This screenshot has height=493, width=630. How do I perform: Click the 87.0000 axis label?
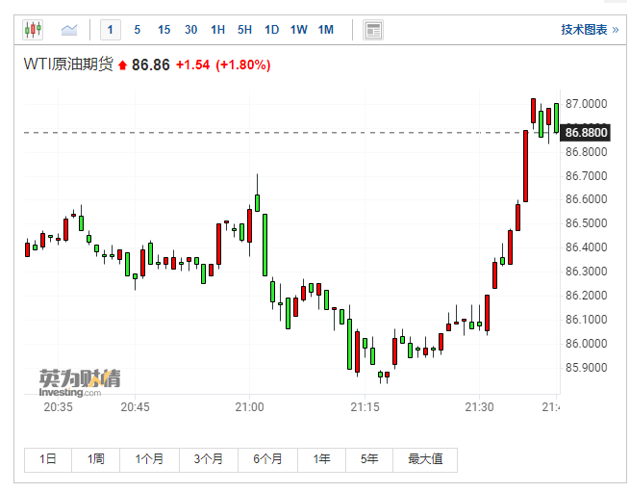586,104
